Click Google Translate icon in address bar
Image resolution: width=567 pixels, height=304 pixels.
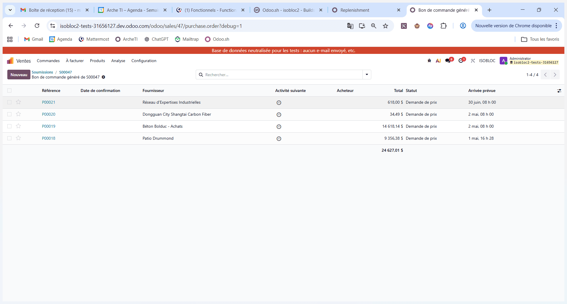point(350,26)
